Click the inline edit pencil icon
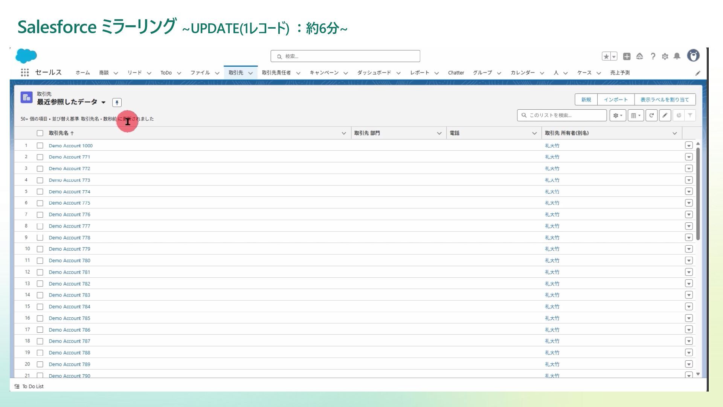Screen dimensions: 723x407 [665, 115]
